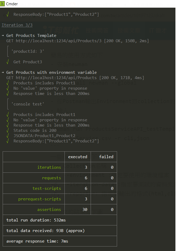This screenshot has height=251, width=186.
Task: Click the GET localhost:1234/api/Products/3 URL line
Action: pos(78,41)
